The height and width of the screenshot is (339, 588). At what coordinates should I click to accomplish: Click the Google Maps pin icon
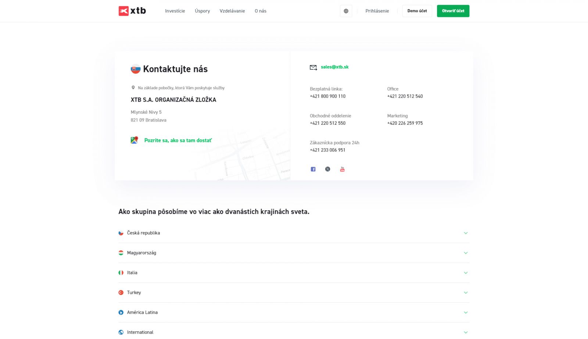[135, 140]
